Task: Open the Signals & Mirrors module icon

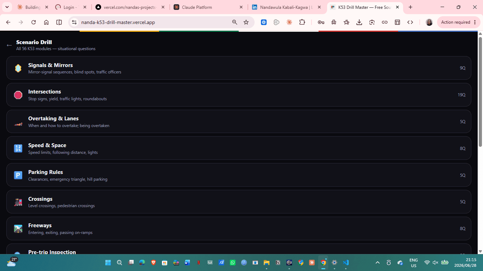Action: (18, 68)
